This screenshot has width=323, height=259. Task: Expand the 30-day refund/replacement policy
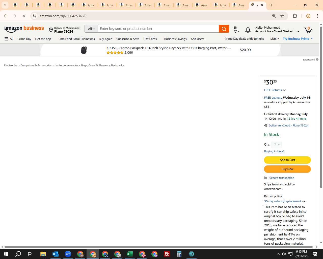pos(285,201)
